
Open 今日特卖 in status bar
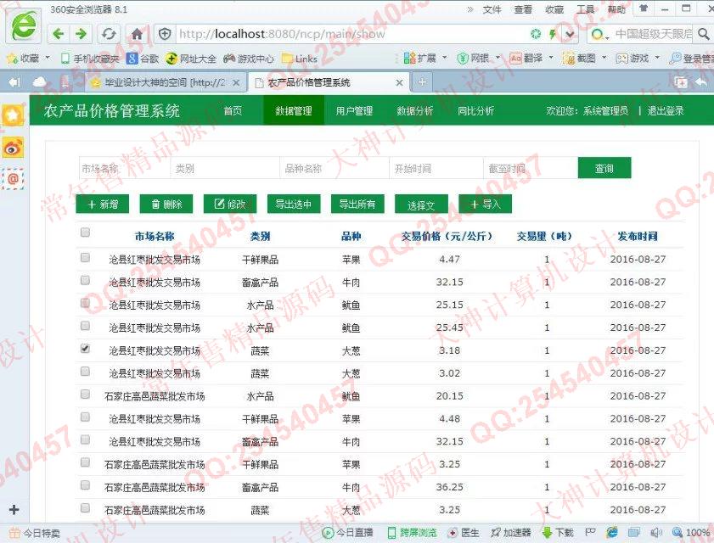click(x=35, y=533)
